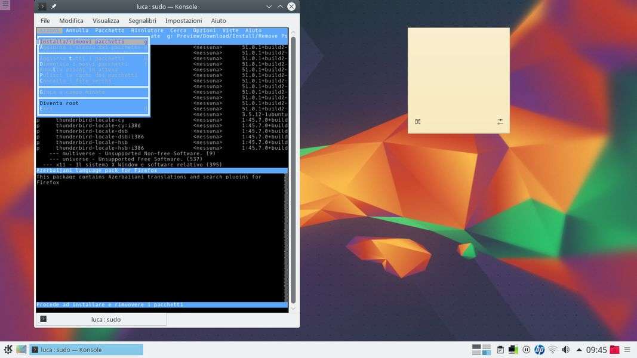Open the Pacchetto menu in aptitude
The height and width of the screenshot is (358, 637).
coord(110,30)
